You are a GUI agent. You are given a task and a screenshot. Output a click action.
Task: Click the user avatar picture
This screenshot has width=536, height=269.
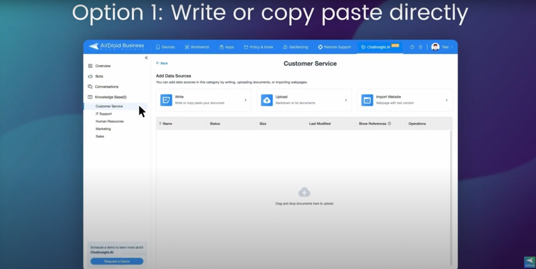tap(435, 47)
